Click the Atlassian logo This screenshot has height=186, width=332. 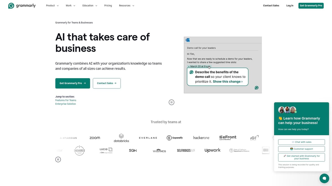tap(68, 138)
